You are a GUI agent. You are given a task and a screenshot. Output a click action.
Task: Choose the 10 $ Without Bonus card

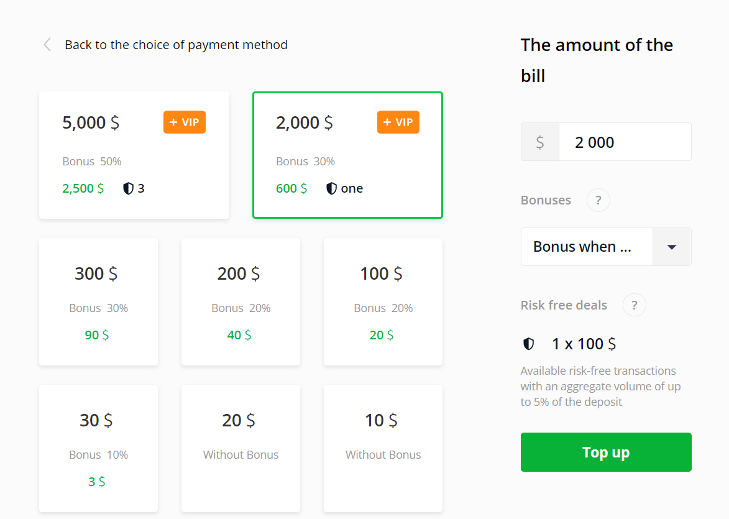coord(383,448)
